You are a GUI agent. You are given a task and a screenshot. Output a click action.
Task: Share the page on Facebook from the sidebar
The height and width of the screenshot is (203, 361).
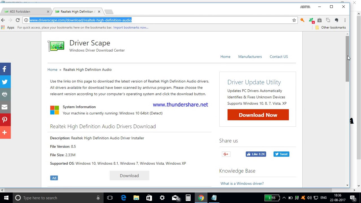[5, 69]
